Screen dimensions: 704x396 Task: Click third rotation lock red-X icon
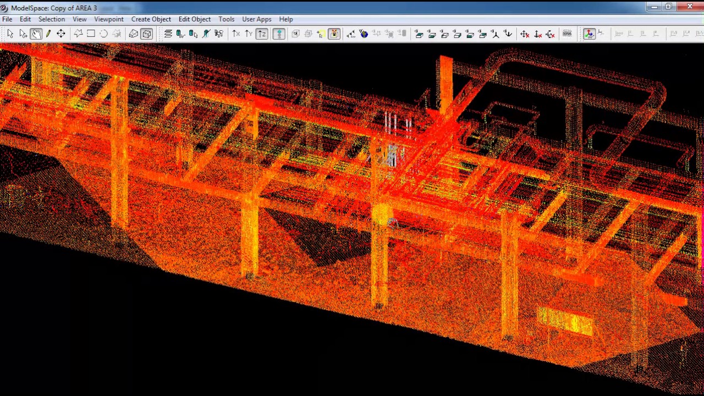pos(550,34)
